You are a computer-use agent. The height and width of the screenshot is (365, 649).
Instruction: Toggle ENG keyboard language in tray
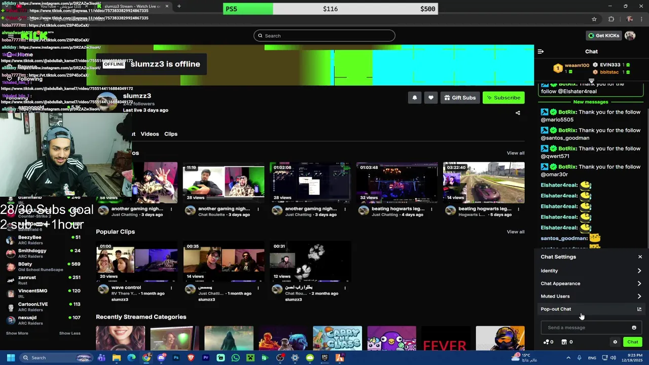(x=592, y=358)
